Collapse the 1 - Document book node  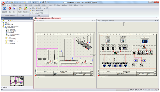(4, 28)
